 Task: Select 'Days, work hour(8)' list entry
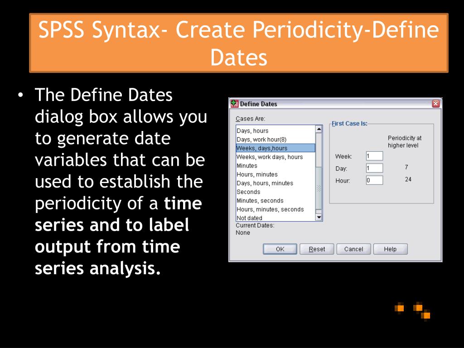[275, 140]
